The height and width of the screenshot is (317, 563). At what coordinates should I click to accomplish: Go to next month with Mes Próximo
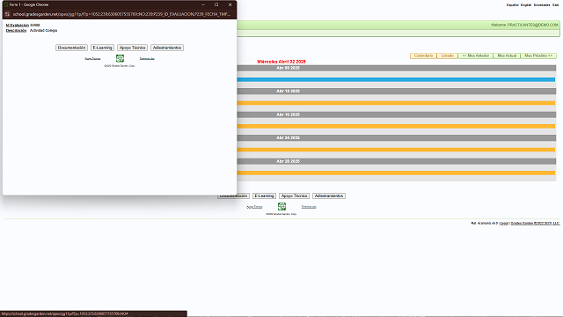(x=538, y=55)
